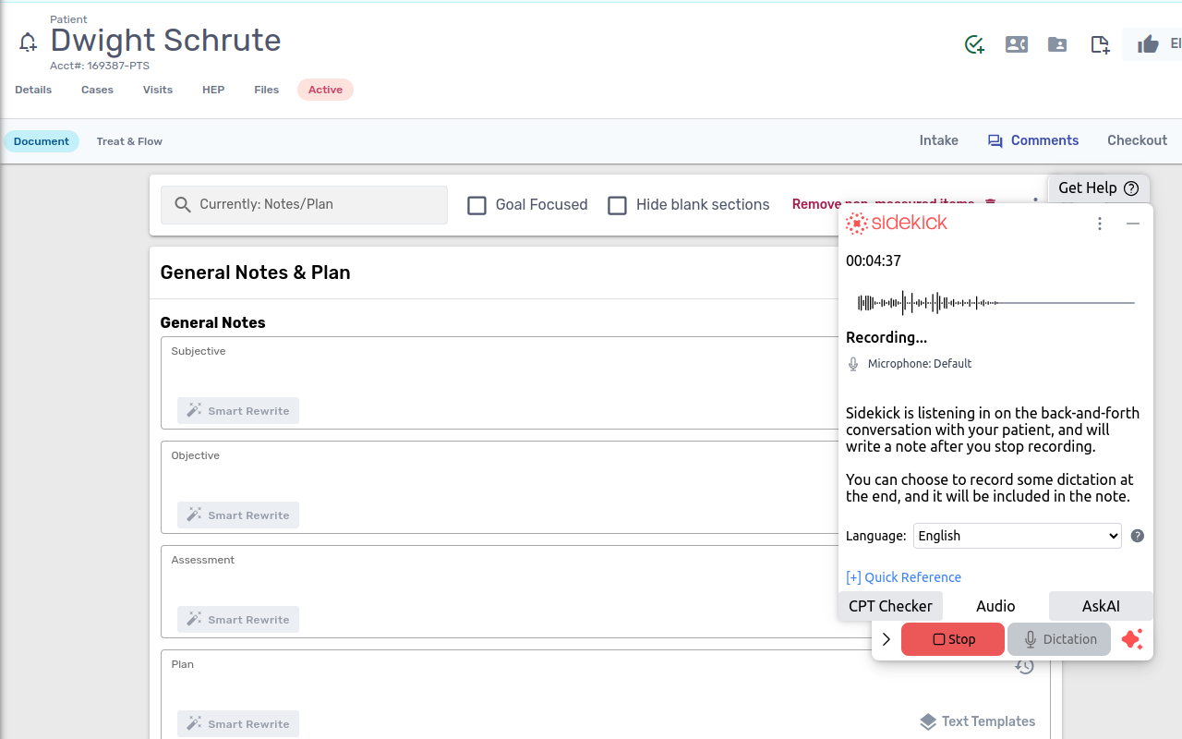This screenshot has width=1182, height=739.
Task: Open the Files tab
Action: pos(267,90)
